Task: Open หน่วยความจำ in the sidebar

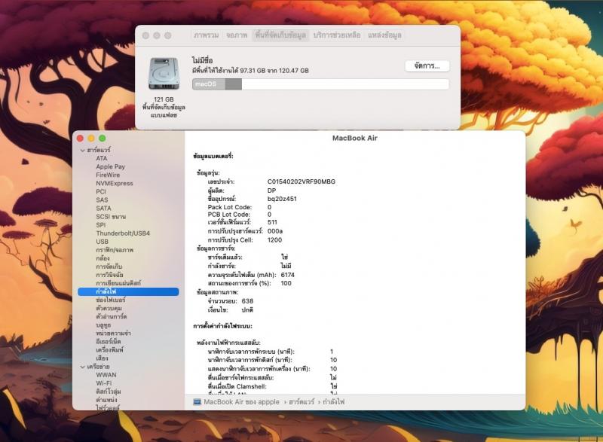Action: [114, 334]
